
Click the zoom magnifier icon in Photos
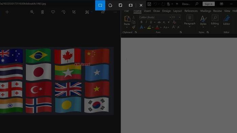tap(32, 12)
